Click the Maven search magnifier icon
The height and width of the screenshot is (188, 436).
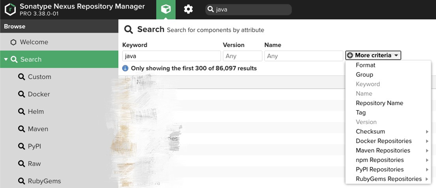pyautogui.click(x=21, y=129)
